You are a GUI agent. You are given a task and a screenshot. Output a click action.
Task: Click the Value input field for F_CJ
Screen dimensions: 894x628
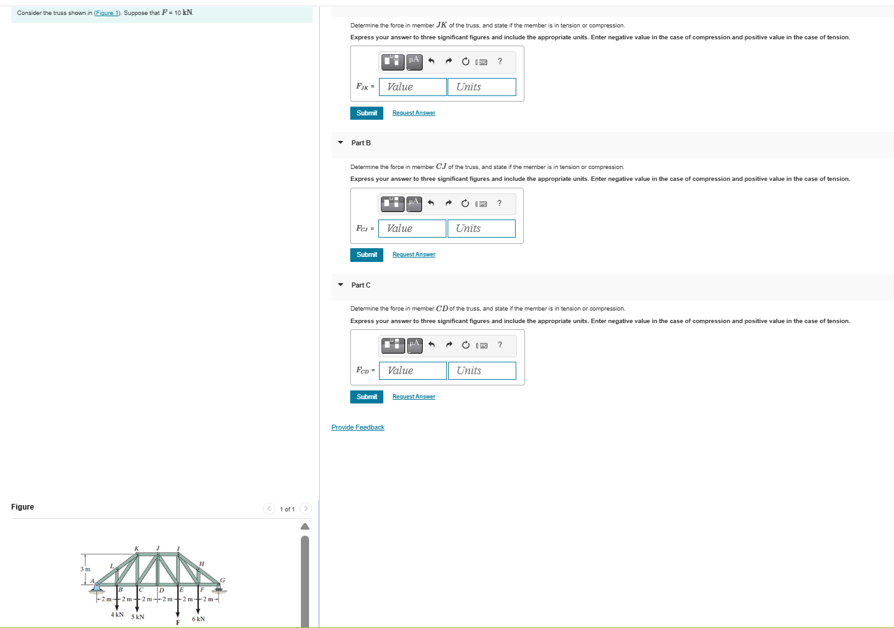point(411,228)
